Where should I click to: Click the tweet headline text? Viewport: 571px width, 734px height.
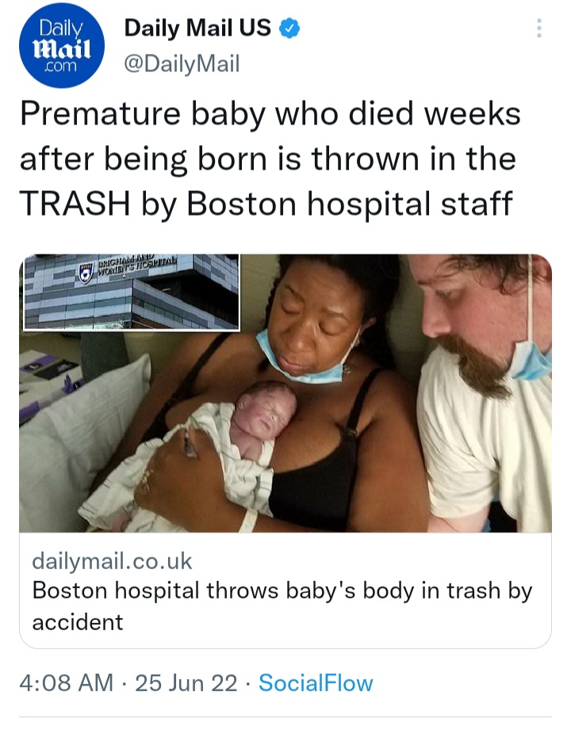click(270, 159)
